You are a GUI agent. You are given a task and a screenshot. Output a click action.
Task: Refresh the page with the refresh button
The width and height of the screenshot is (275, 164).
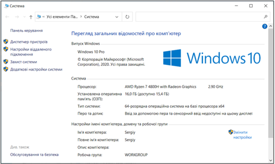point(127,17)
